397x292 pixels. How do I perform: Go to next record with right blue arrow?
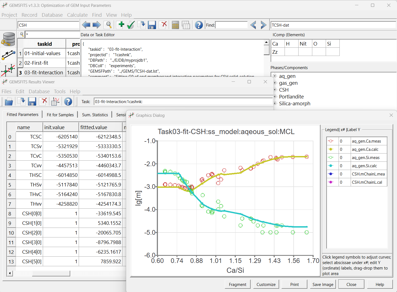(x=97, y=25)
